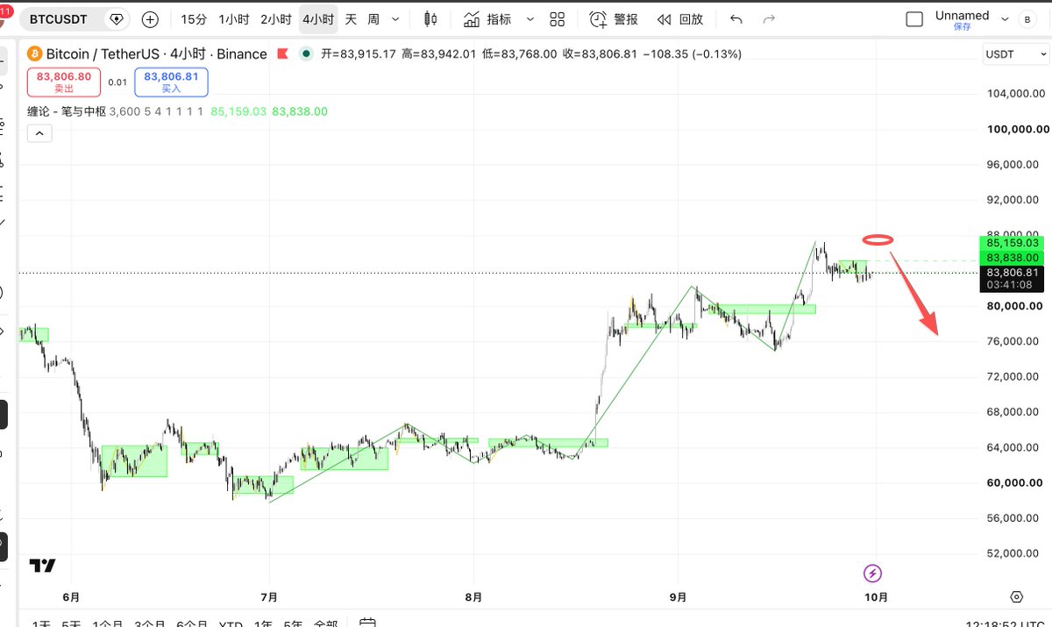Switch to the 2小时 interval
The image size is (1052, 627).
click(x=276, y=19)
